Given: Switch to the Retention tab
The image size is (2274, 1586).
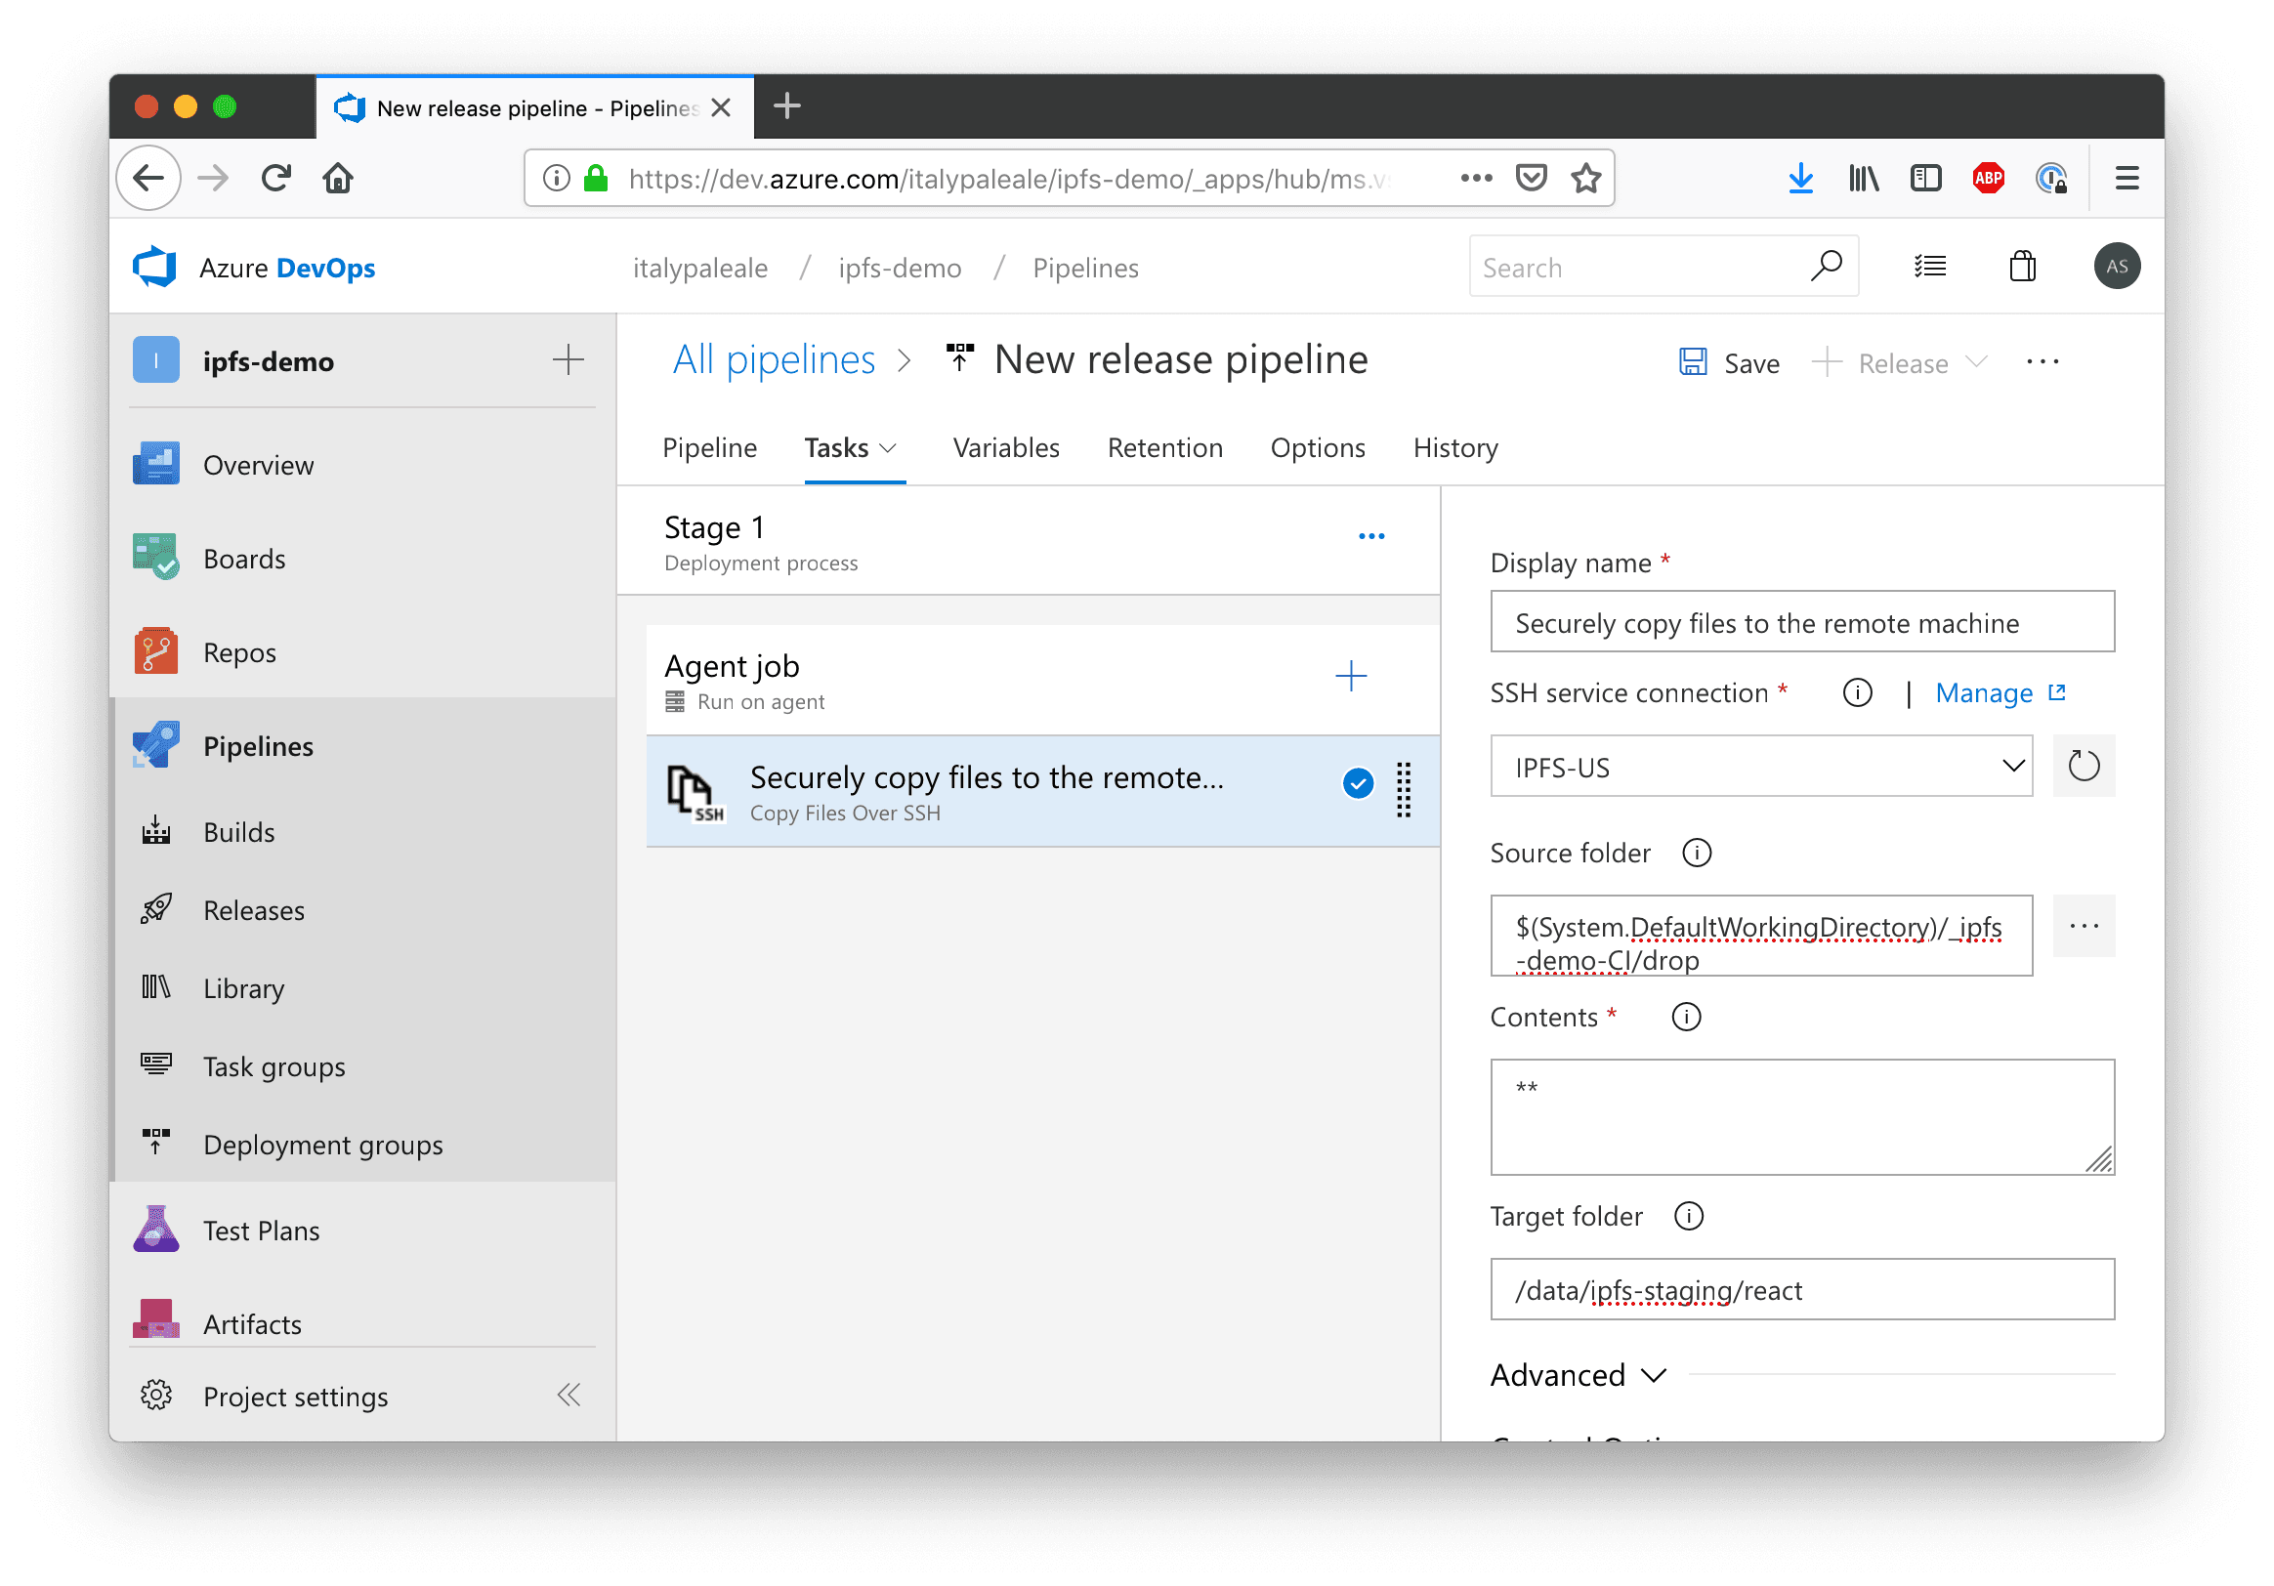Looking at the screenshot, I should pyautogui.click(x=1164, y=448).
